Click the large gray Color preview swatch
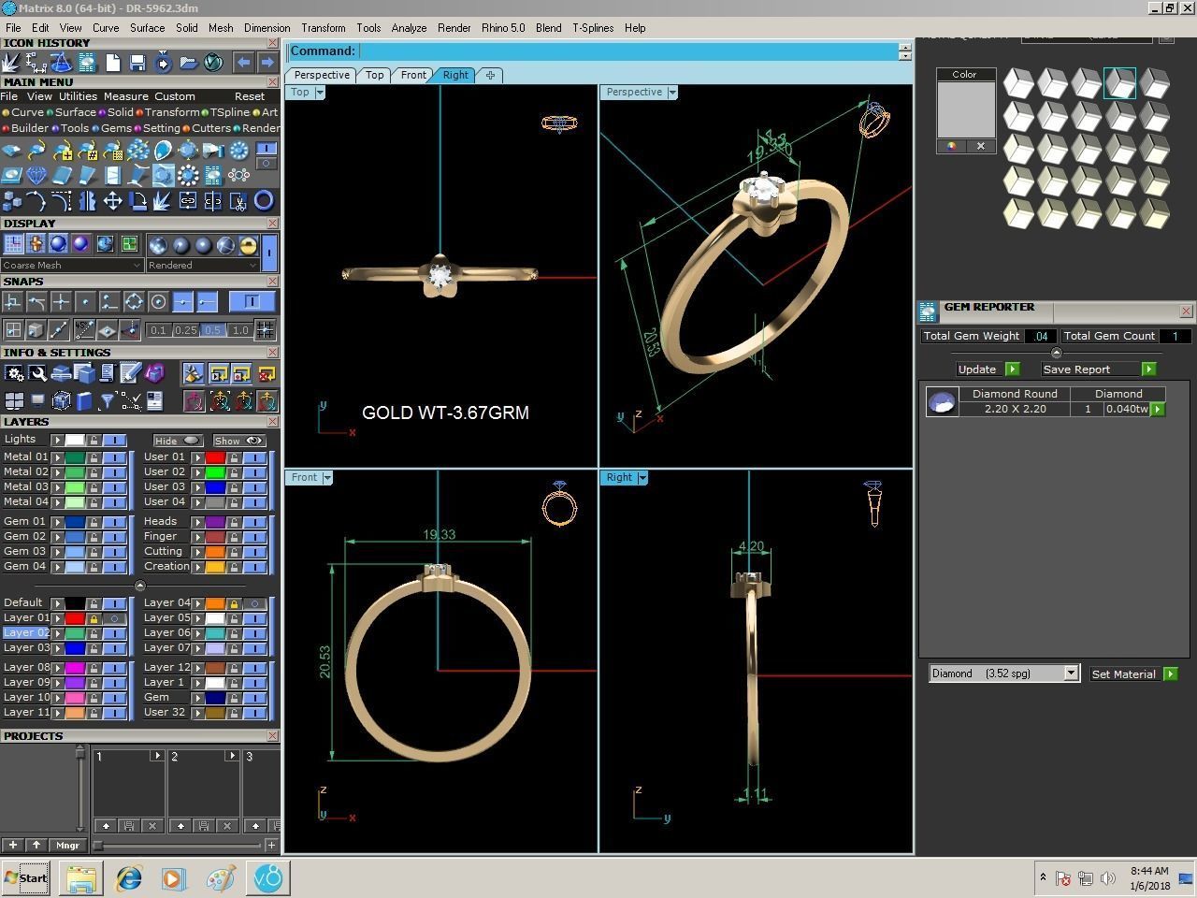1197x898 pixels. (966, 109)
